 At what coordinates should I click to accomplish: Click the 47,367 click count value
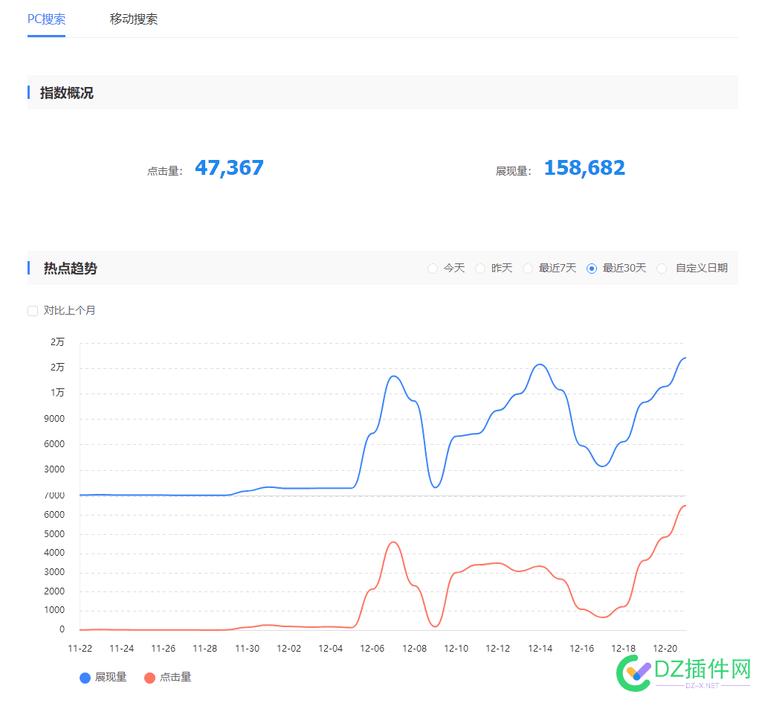(x=229, y=168)
